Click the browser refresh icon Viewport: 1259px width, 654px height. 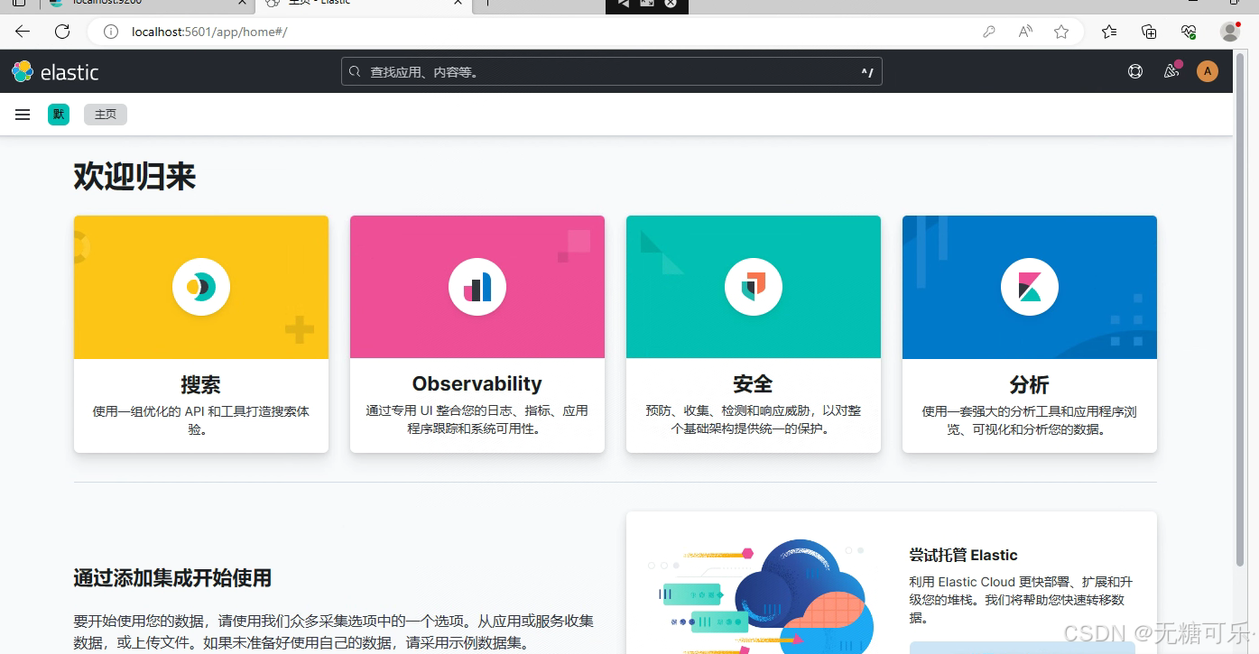click(x=61, y=32)
